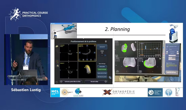This screenshot has height=110, width=186.
Task: Click the info icon beside Positionnement de la prothèse
Action: (106, 41)
